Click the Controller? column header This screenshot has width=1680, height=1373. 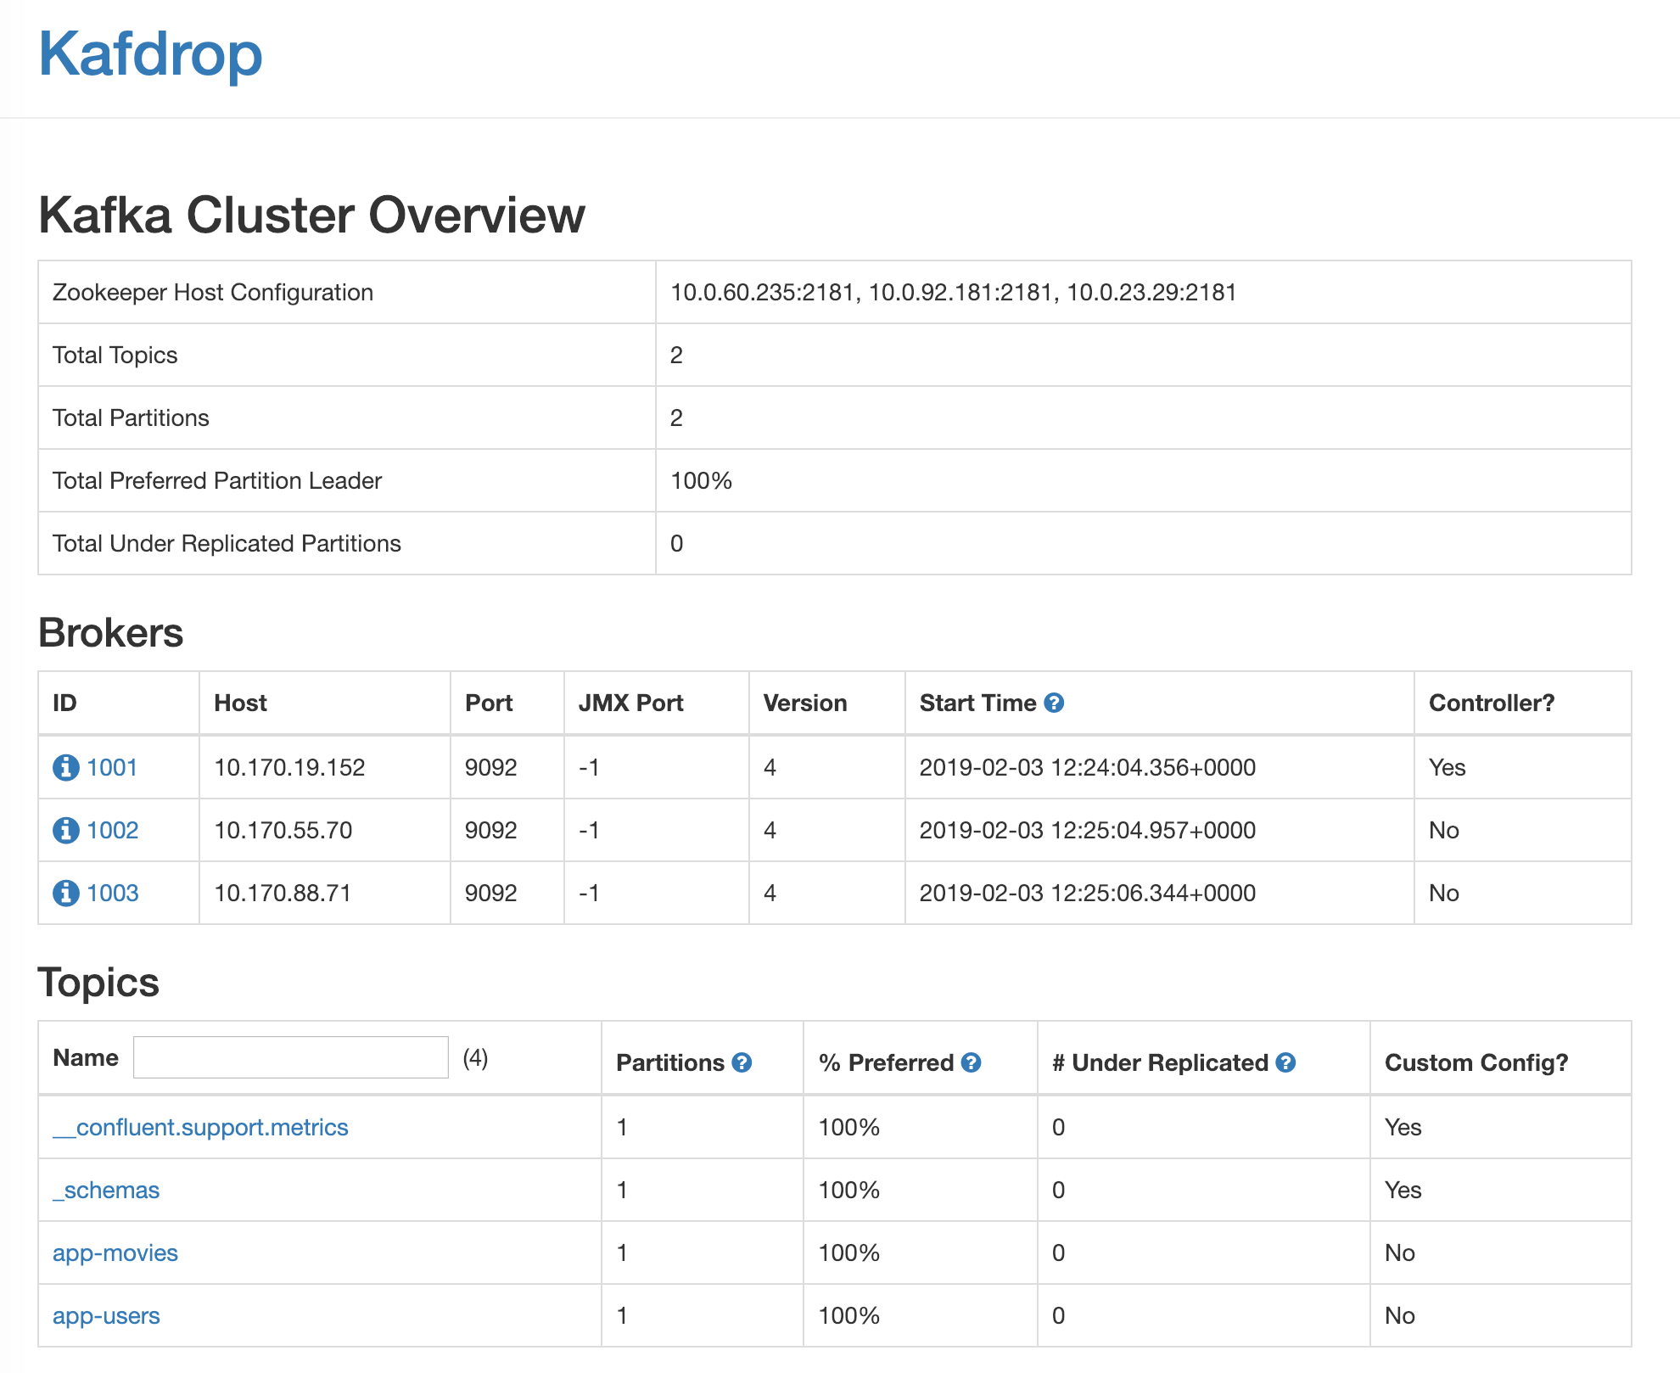coord(1492,703)
